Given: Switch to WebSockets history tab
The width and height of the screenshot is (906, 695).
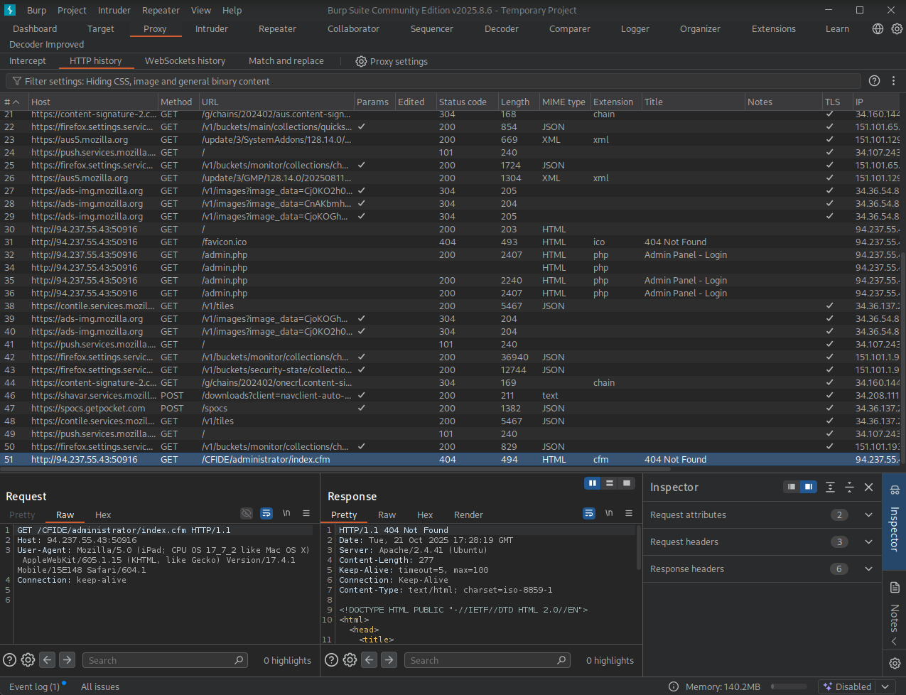Looking at the screenshot, I should (x=185, y=61).
